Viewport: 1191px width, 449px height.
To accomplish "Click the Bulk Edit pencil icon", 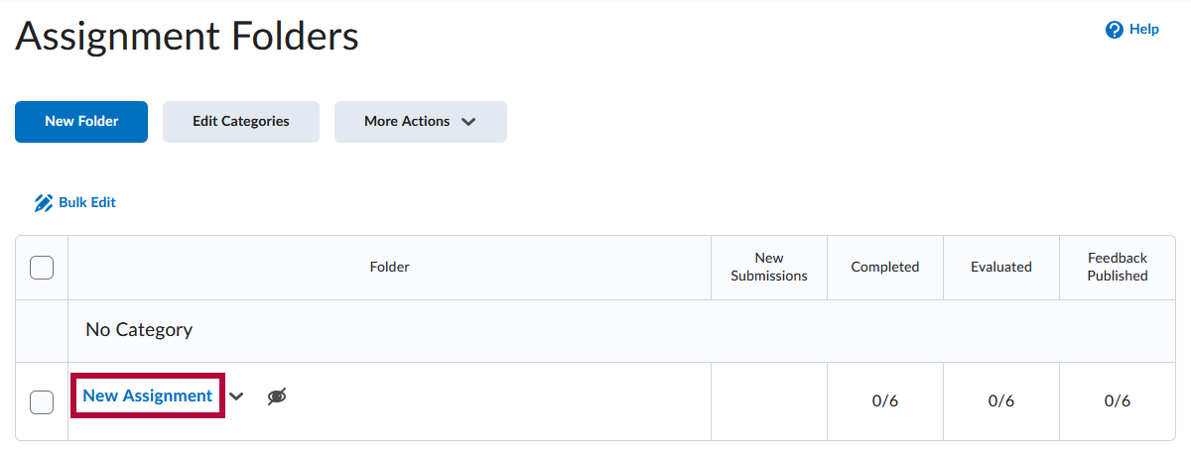I will 44,203.
